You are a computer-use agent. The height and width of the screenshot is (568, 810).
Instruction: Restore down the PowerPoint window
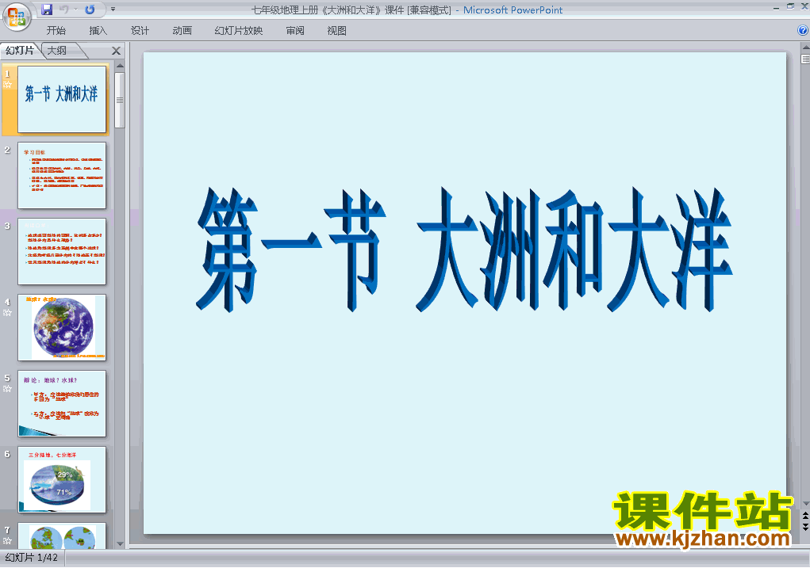point(790,6)
